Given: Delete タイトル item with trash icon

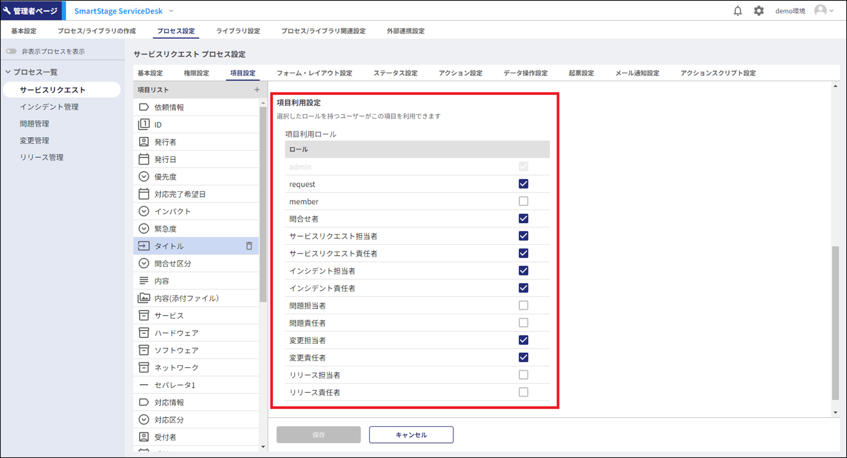Looking at the screenshot, I should (249, 246).
